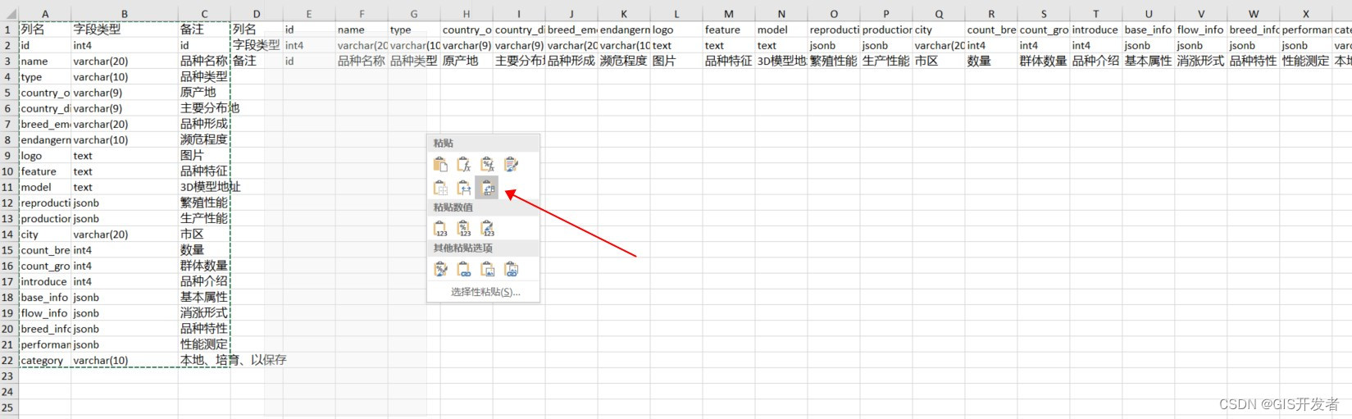Click cell D3 labeled 备注
The image size is (1352, 419).
tap(257, 61)
